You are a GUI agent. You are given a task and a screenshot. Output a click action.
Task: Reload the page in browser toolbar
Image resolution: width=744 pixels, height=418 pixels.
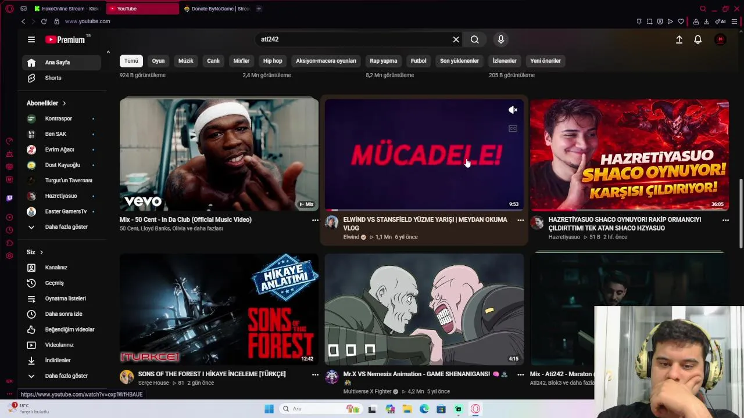coord(44,21)
